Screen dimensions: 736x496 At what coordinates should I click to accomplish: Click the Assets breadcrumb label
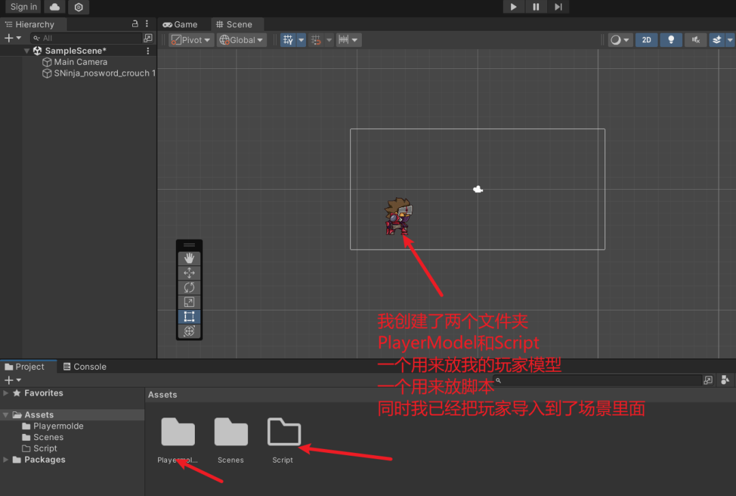click(x=162, y=395)
